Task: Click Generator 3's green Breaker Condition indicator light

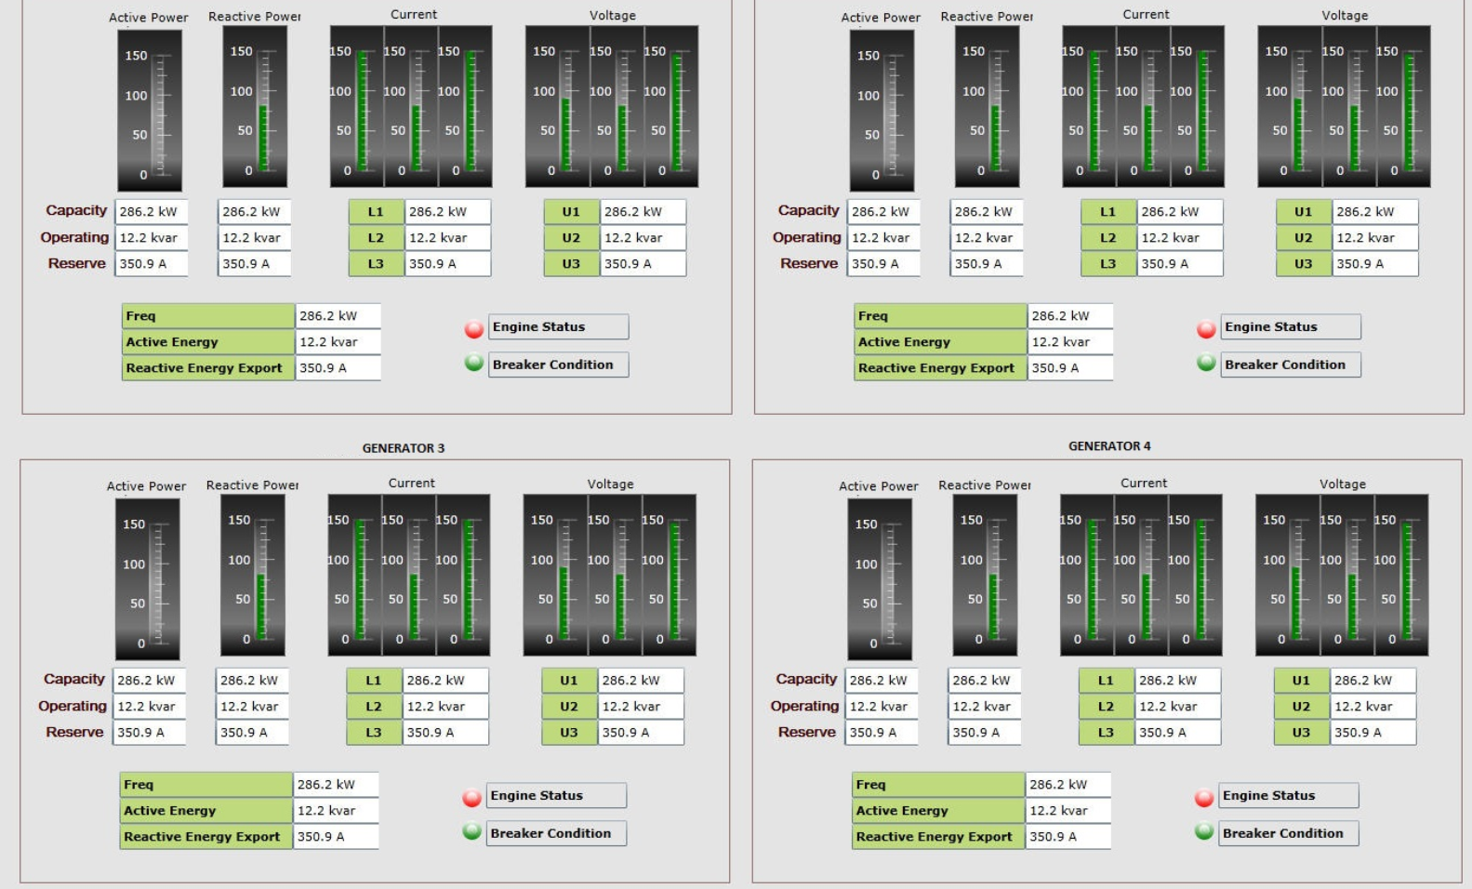Action: [x=471, y=831]
